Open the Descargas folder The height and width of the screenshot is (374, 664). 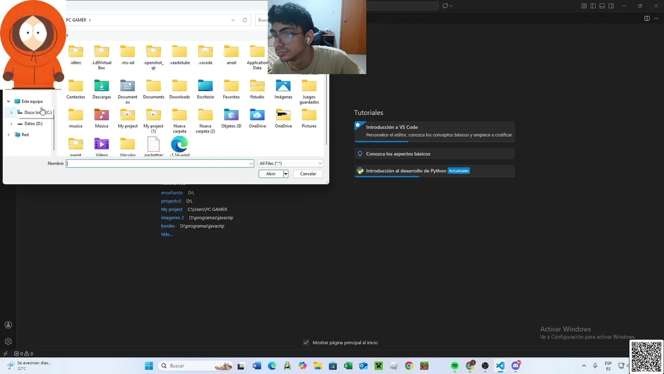102,89
